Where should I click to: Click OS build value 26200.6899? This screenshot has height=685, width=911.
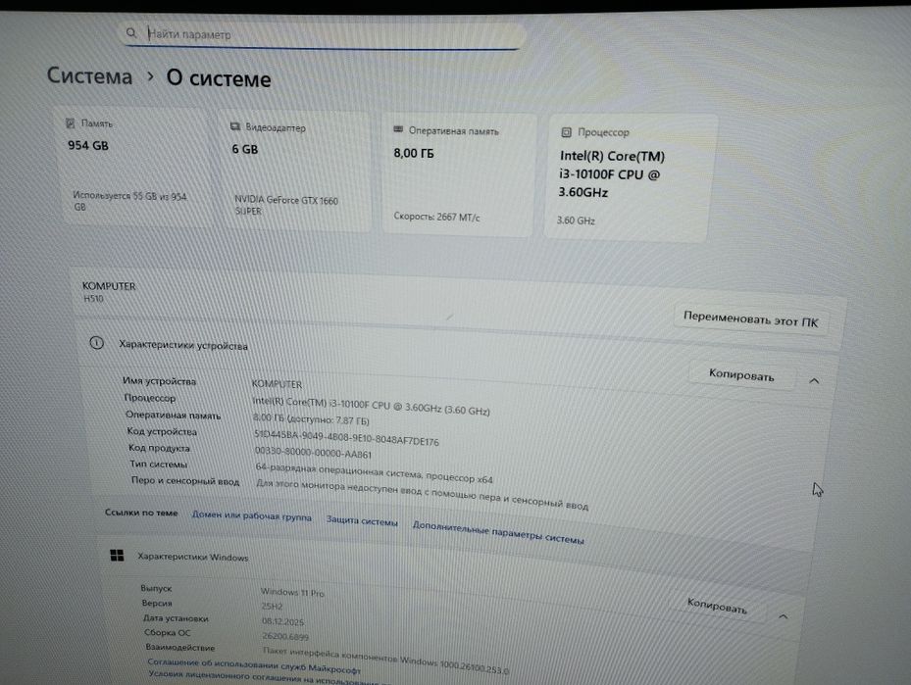pyautogui.click(x=285, y=636)
